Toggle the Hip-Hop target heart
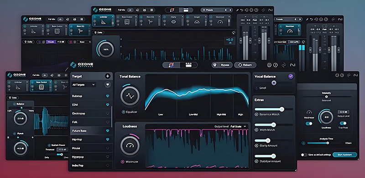 [108, 139]
